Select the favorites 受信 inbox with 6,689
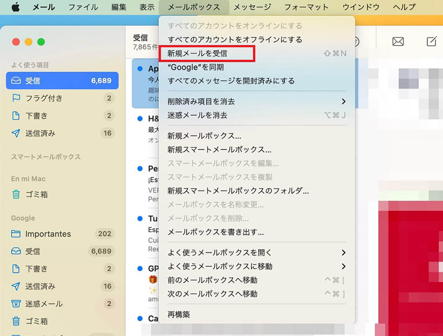 [62, 81]
